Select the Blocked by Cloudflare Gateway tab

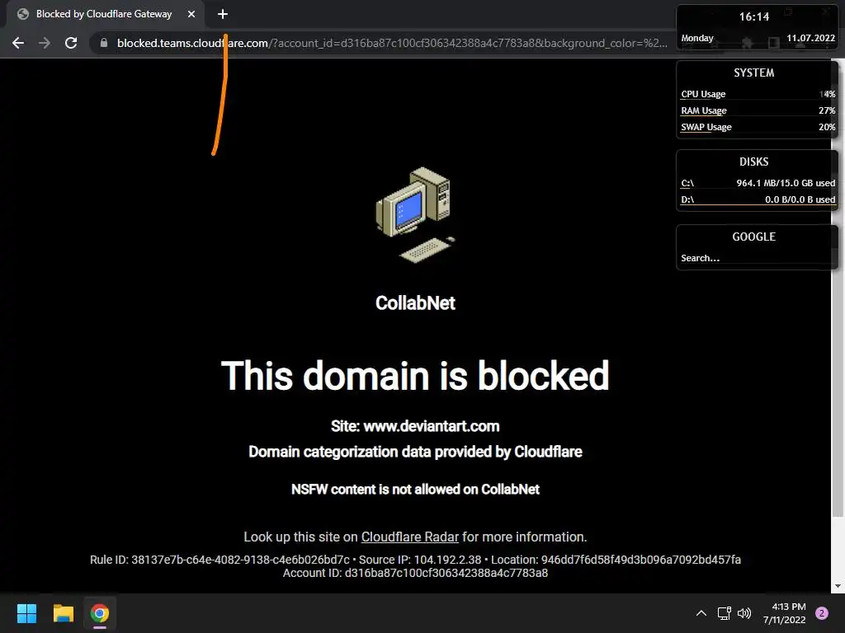(x=105, y=14)
